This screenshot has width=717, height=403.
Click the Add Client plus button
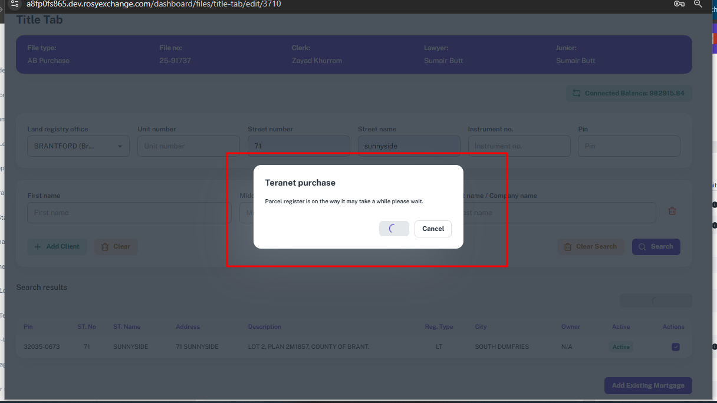pos(57,246)
